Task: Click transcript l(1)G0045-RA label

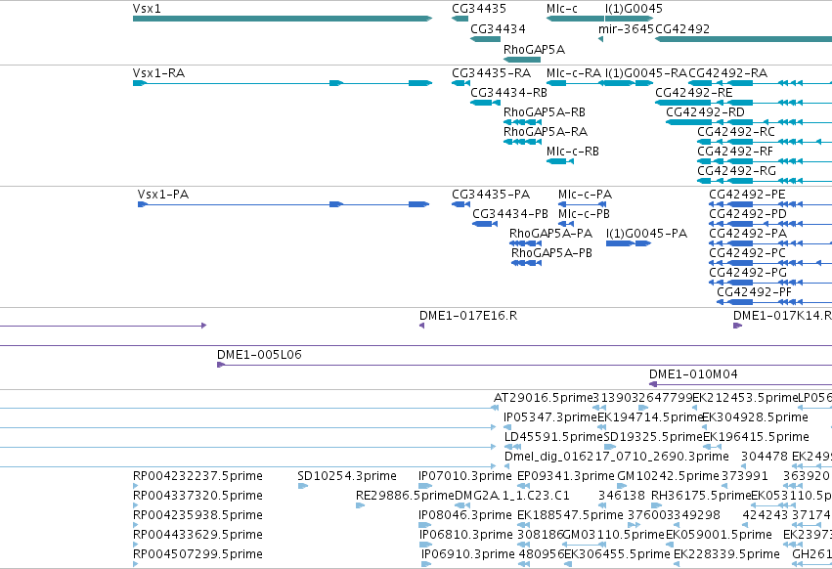Action: pos(646,72)
